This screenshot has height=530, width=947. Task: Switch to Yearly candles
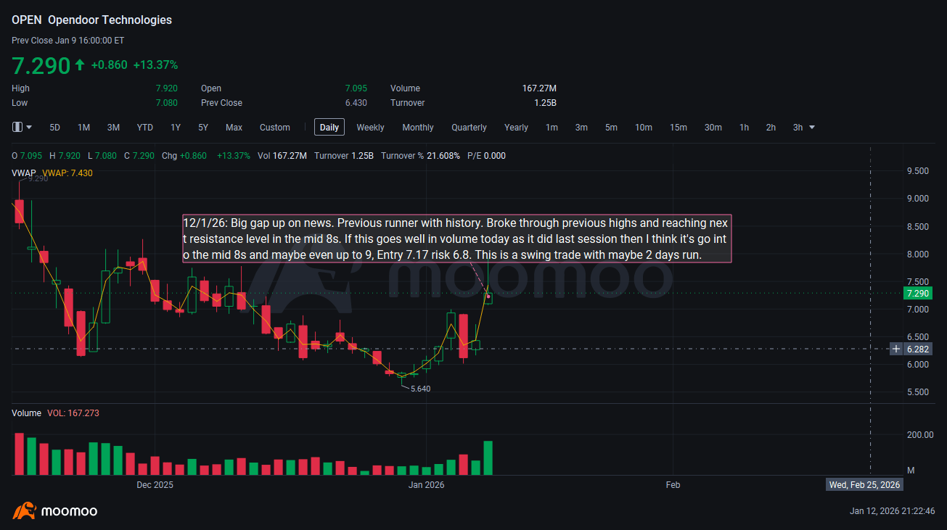pyautogui.click(x=516, y=128)
